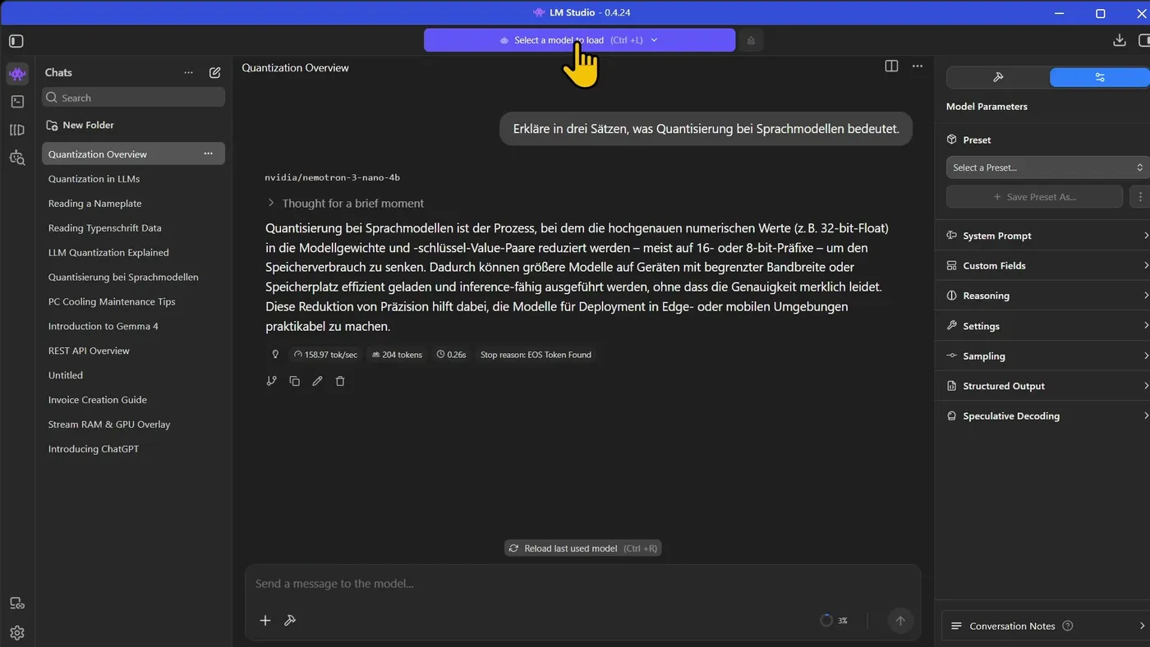Open the tools hammer icon in the message box

tap(290, 621)
